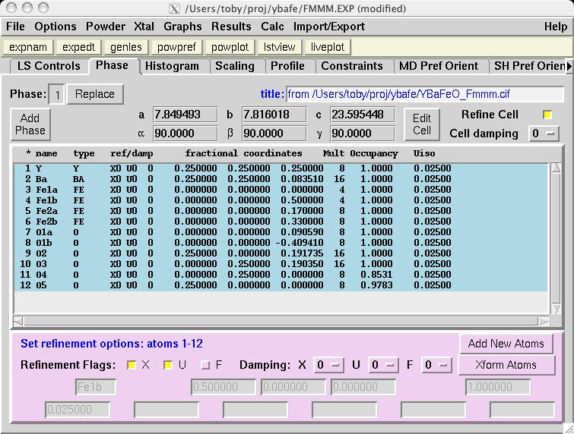The width and height of the screenshot is (574, 434).
Task: Toggle the Refine Cell checkbox
Action: 547,115
